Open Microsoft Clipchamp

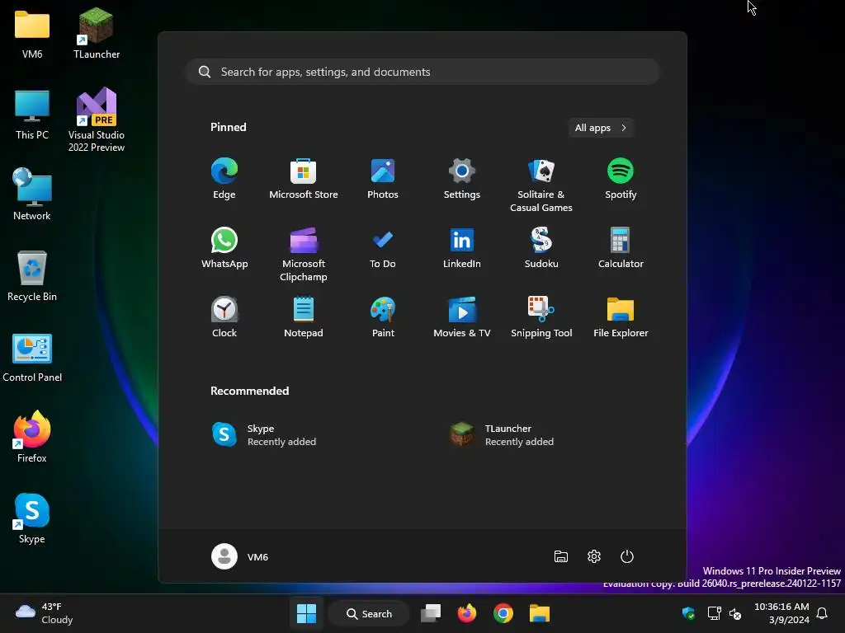click(x=304, y=254)
